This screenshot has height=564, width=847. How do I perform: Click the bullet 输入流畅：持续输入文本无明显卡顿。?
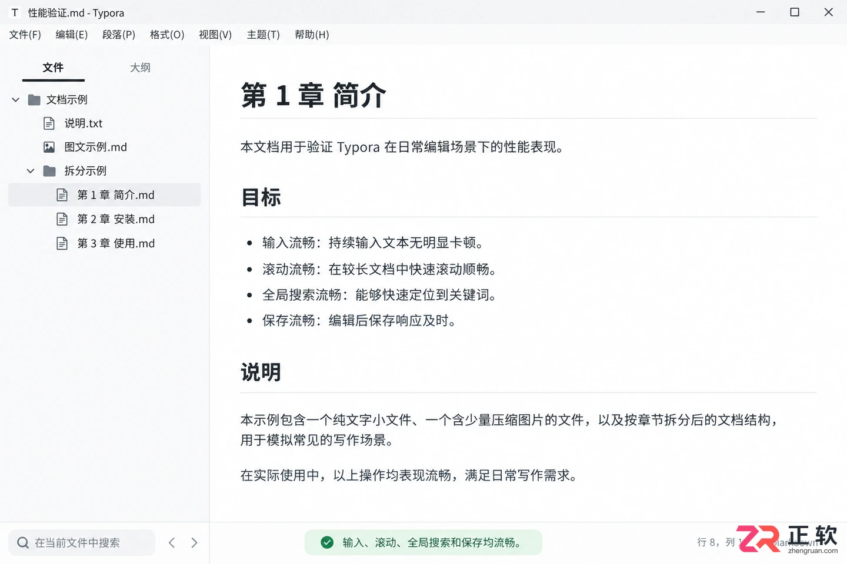[x=373, y=243]
